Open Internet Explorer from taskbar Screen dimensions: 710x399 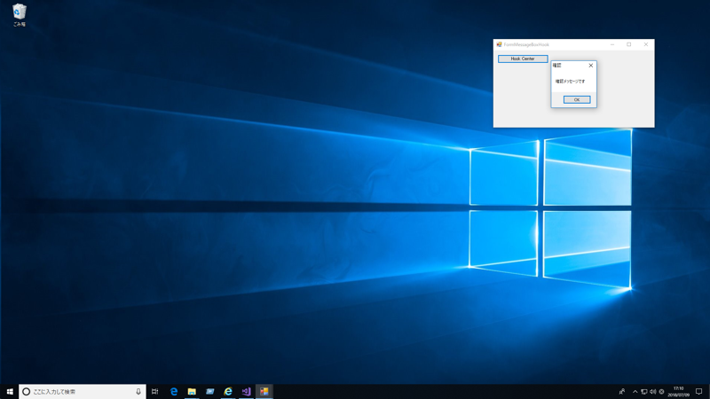(228, 391)
